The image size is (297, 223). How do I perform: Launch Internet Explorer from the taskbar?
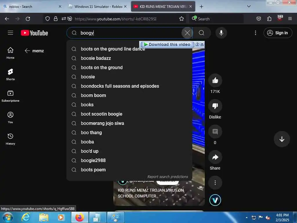26,217
